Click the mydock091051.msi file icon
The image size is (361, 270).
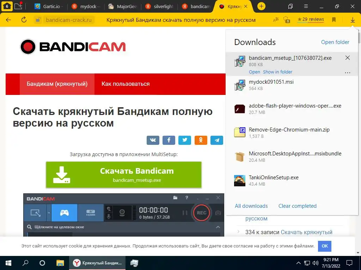click(x=240, y=85)
